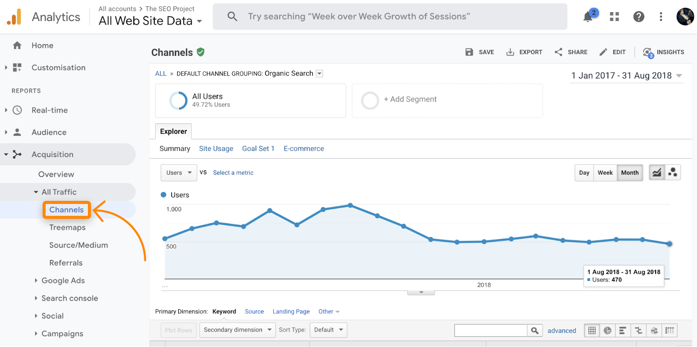This screenshot has height=347, width=697.
Task: Select the Month interval button
Action: pyautogui.click(x=629, y=173)
